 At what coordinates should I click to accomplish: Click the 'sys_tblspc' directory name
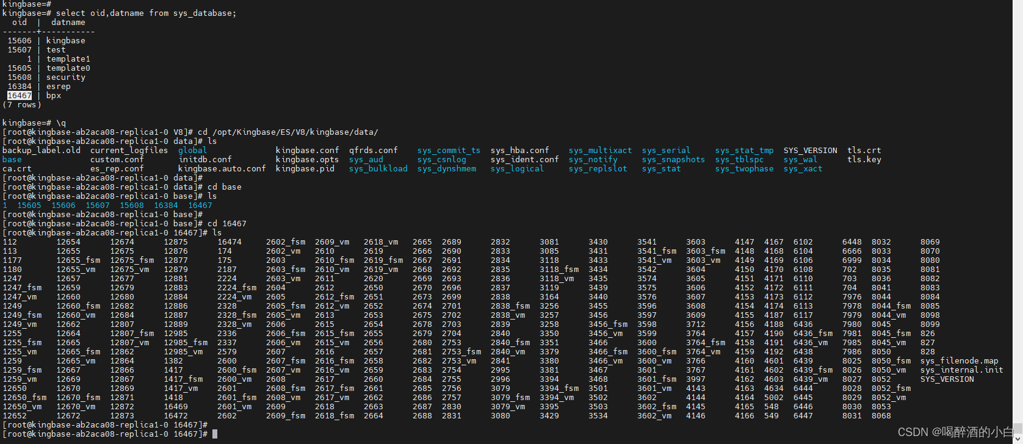pos(740,160)
